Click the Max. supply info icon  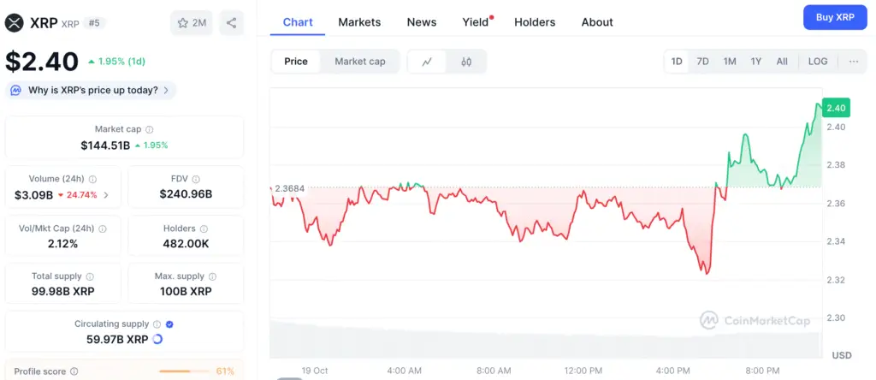coord(213,276)
